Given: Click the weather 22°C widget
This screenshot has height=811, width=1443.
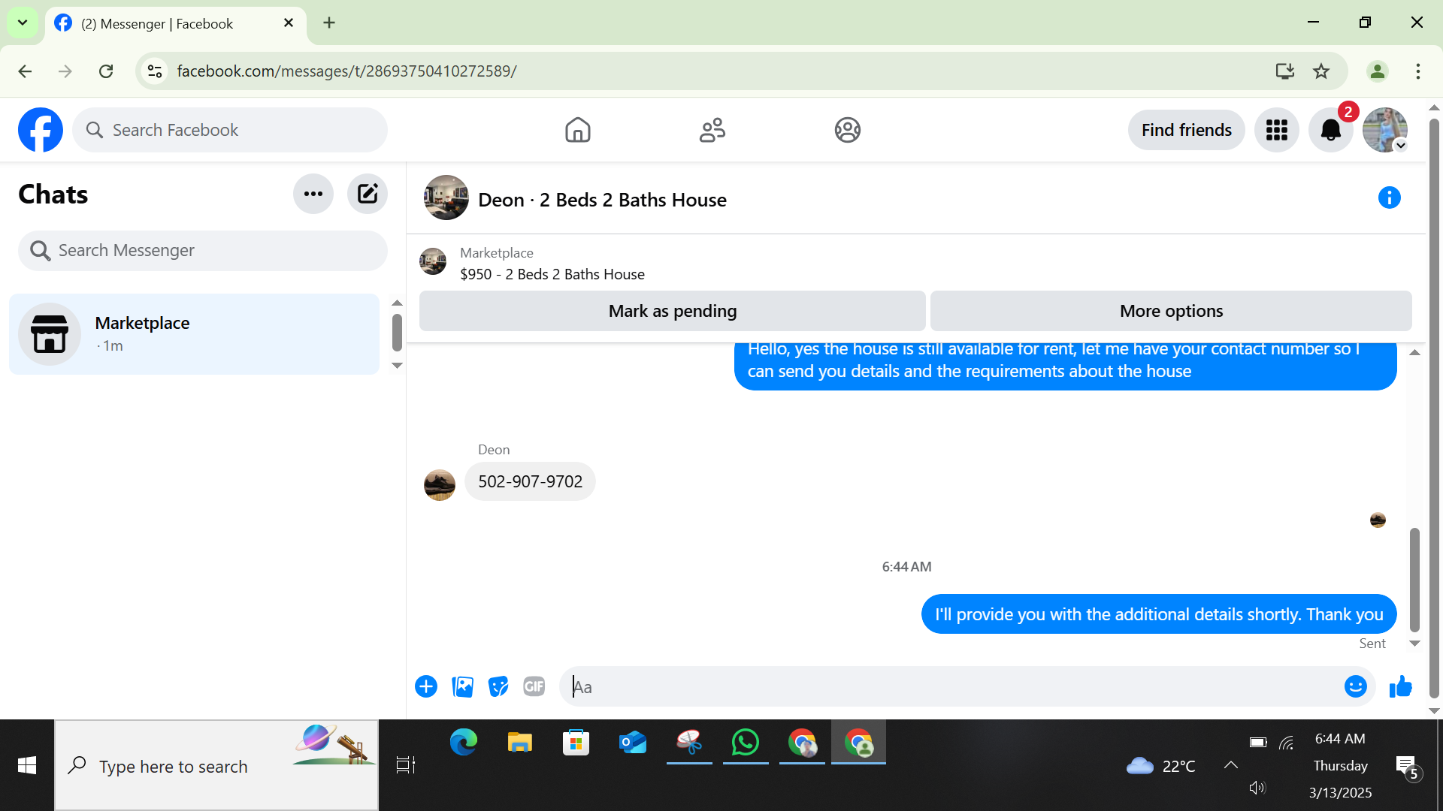Looking at the screenshot, I should [1160, 766].
